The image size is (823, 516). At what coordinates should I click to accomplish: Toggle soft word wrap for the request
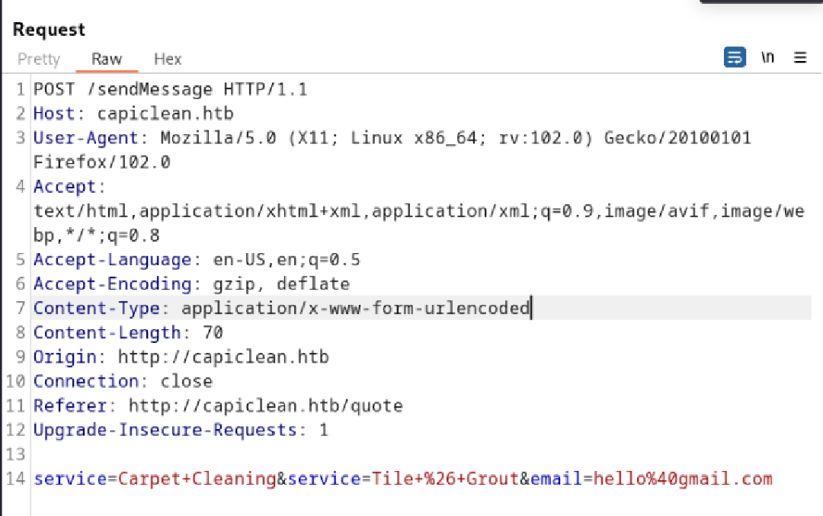[734, 57]
